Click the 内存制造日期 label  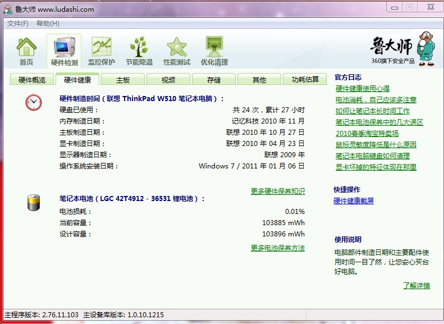click(x=82, y=121)
